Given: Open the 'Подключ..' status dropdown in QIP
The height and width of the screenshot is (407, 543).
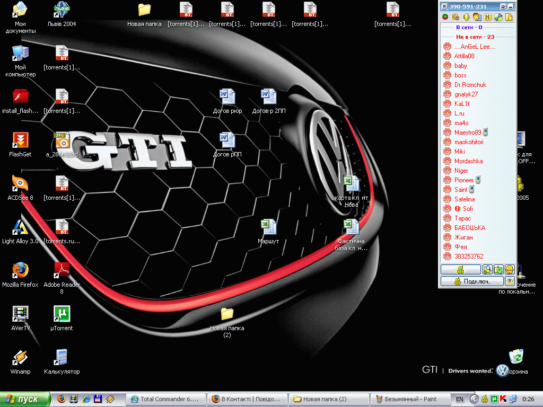Looking at the screenshot, I should point(472,281).
